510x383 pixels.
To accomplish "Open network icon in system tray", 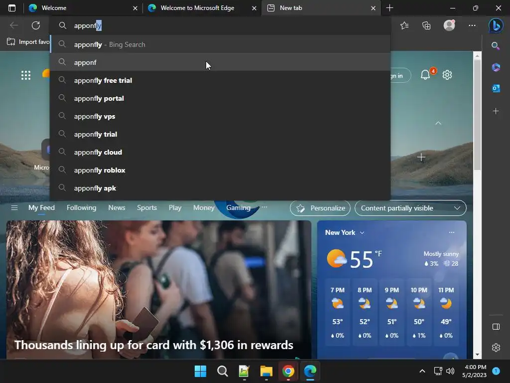I will 438,371.
